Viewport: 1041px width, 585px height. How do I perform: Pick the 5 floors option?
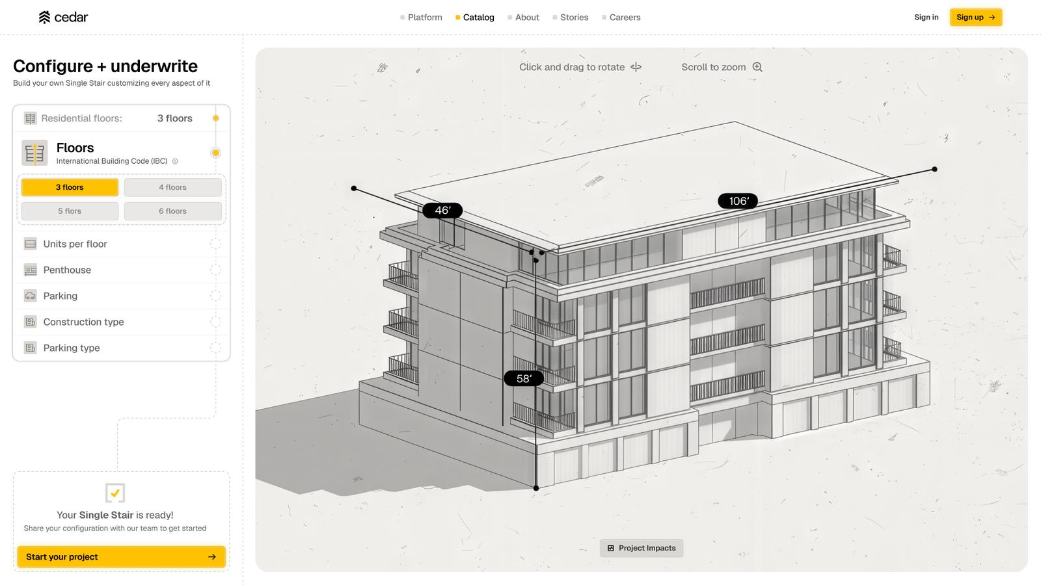tap(70, 211)
